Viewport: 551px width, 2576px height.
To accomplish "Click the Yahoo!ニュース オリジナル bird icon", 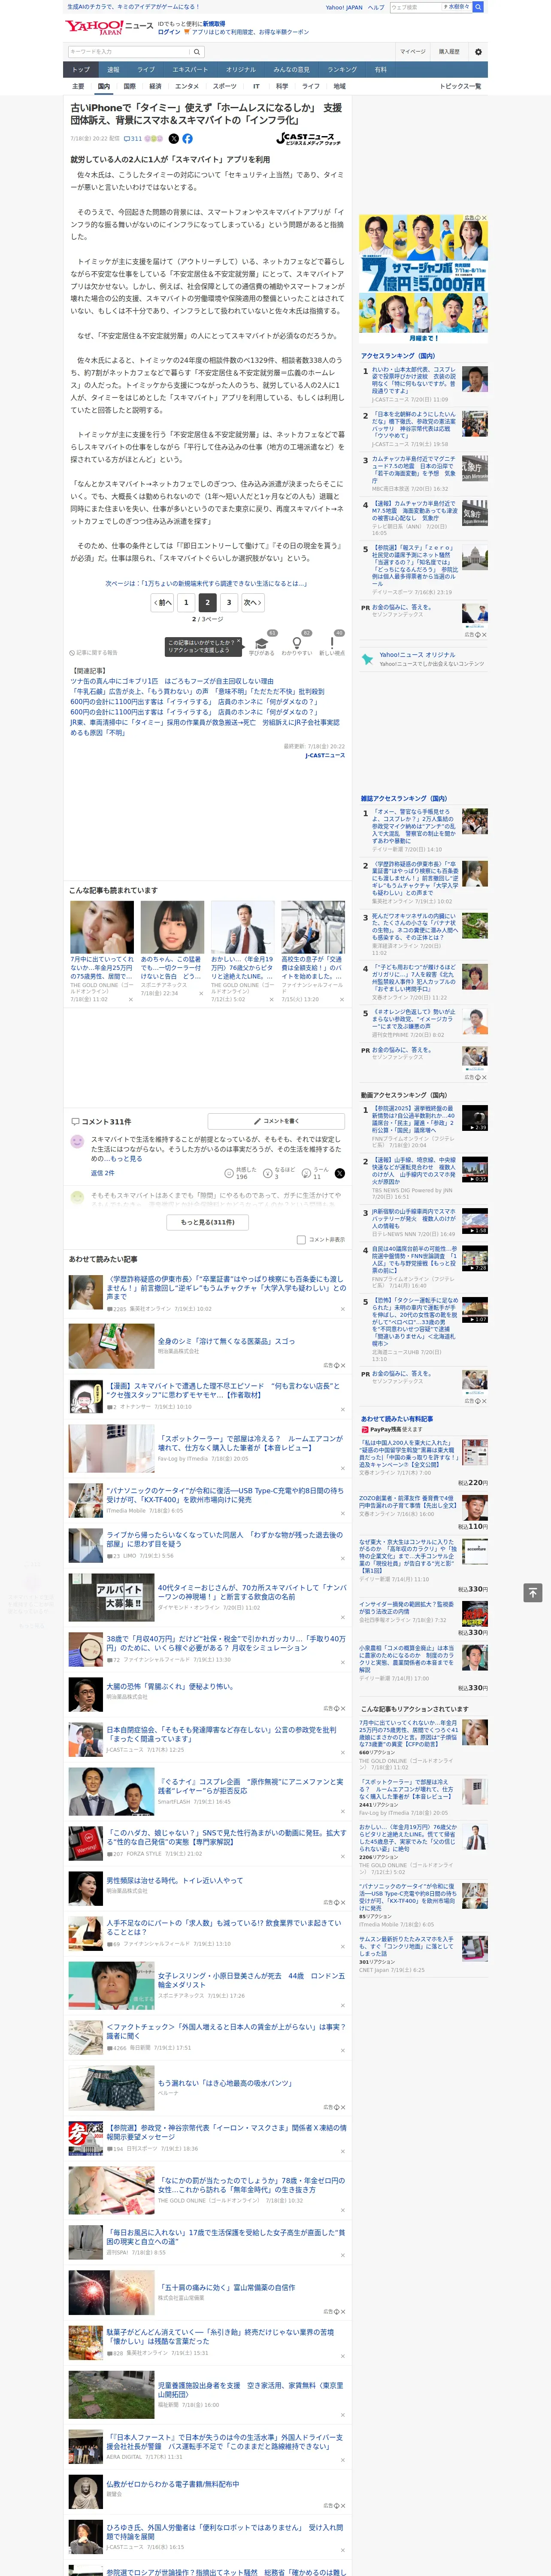I will coord(369,660).
